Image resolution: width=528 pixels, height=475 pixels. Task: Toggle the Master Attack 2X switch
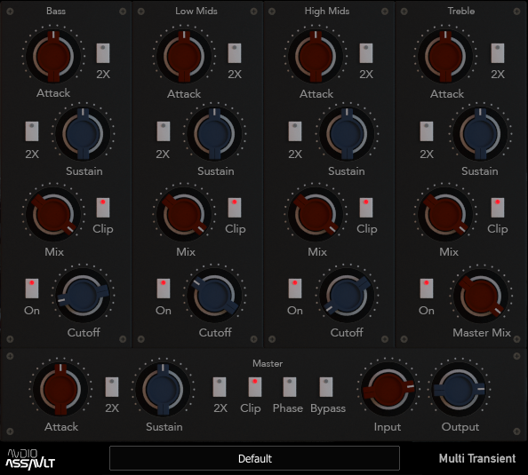112,387
